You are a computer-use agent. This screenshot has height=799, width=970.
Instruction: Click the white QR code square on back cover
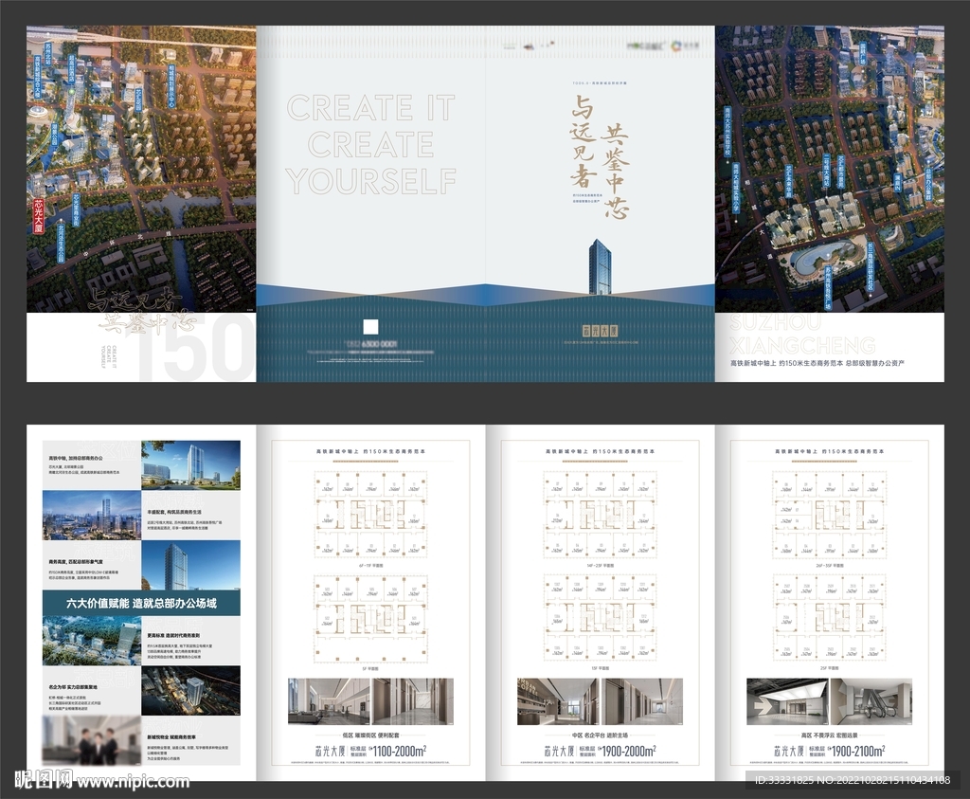coord(370,327)
